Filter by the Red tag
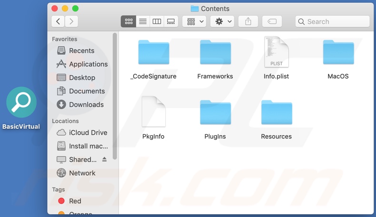This screenshot has width=376, height=217. pyautogui.click(x=75, y=201)
